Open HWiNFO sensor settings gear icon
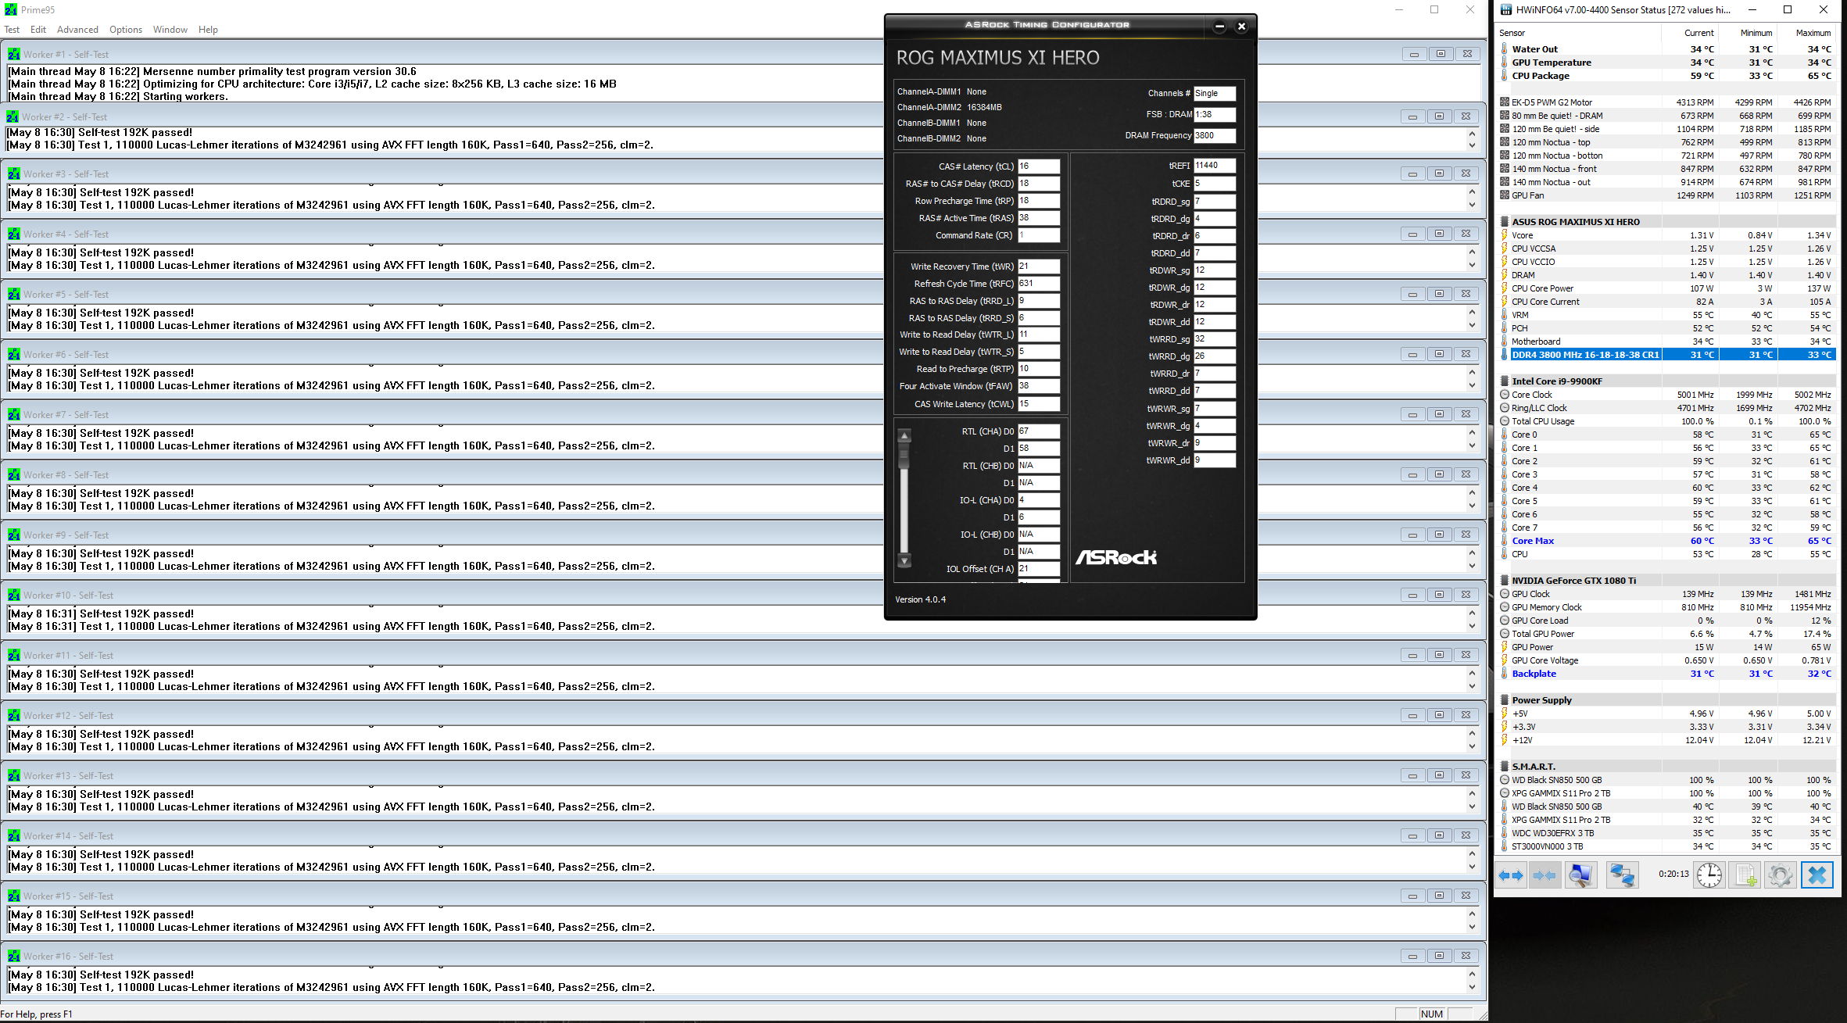Image resolution: width=1847 pixels, height=1023 pixels. [x=1781, y=875]
